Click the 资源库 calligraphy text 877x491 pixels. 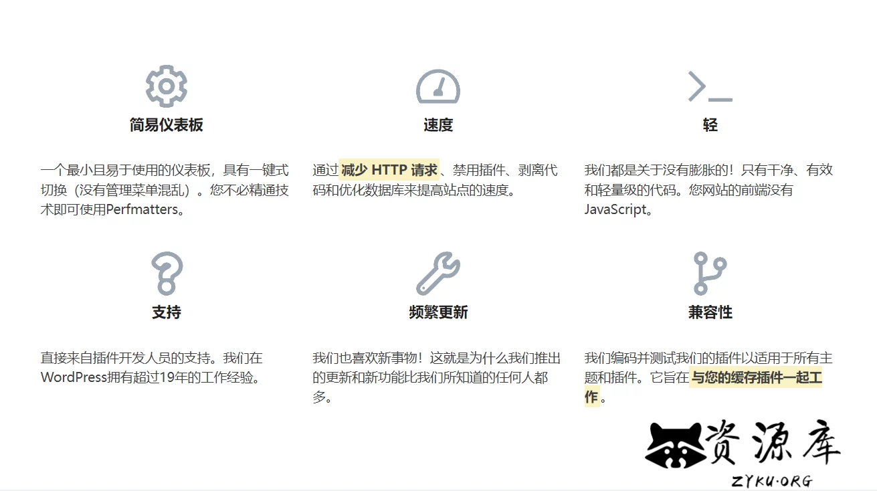pos(773,442)
